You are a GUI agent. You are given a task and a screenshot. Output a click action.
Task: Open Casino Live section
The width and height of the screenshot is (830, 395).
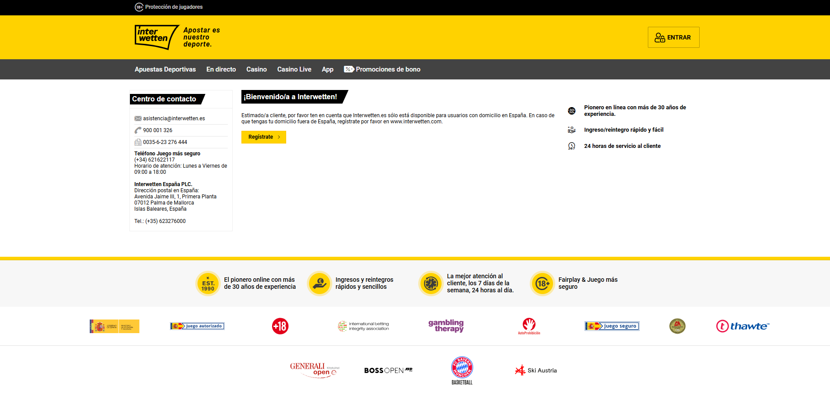click(x=294, y=69)
